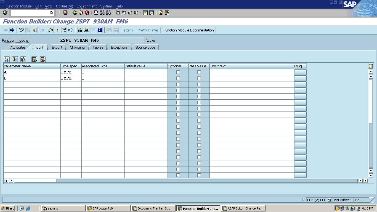The image size is (377, 212).
Task: Collapse the command field with the triangle
Action: point(59,13)
